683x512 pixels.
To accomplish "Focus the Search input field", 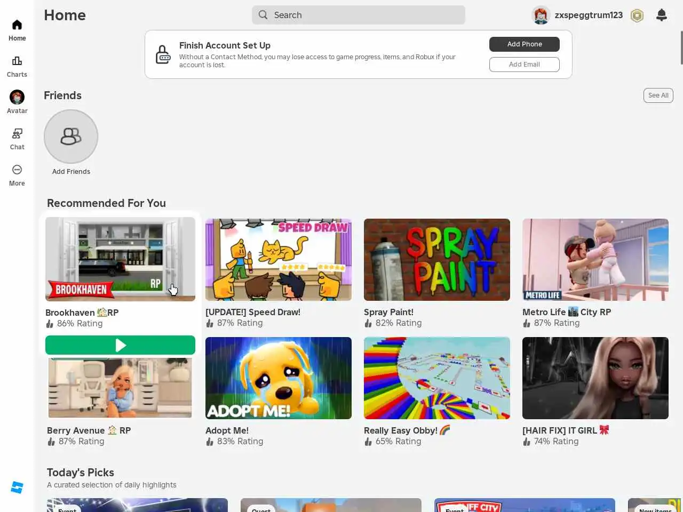I will tap(359, 15).
